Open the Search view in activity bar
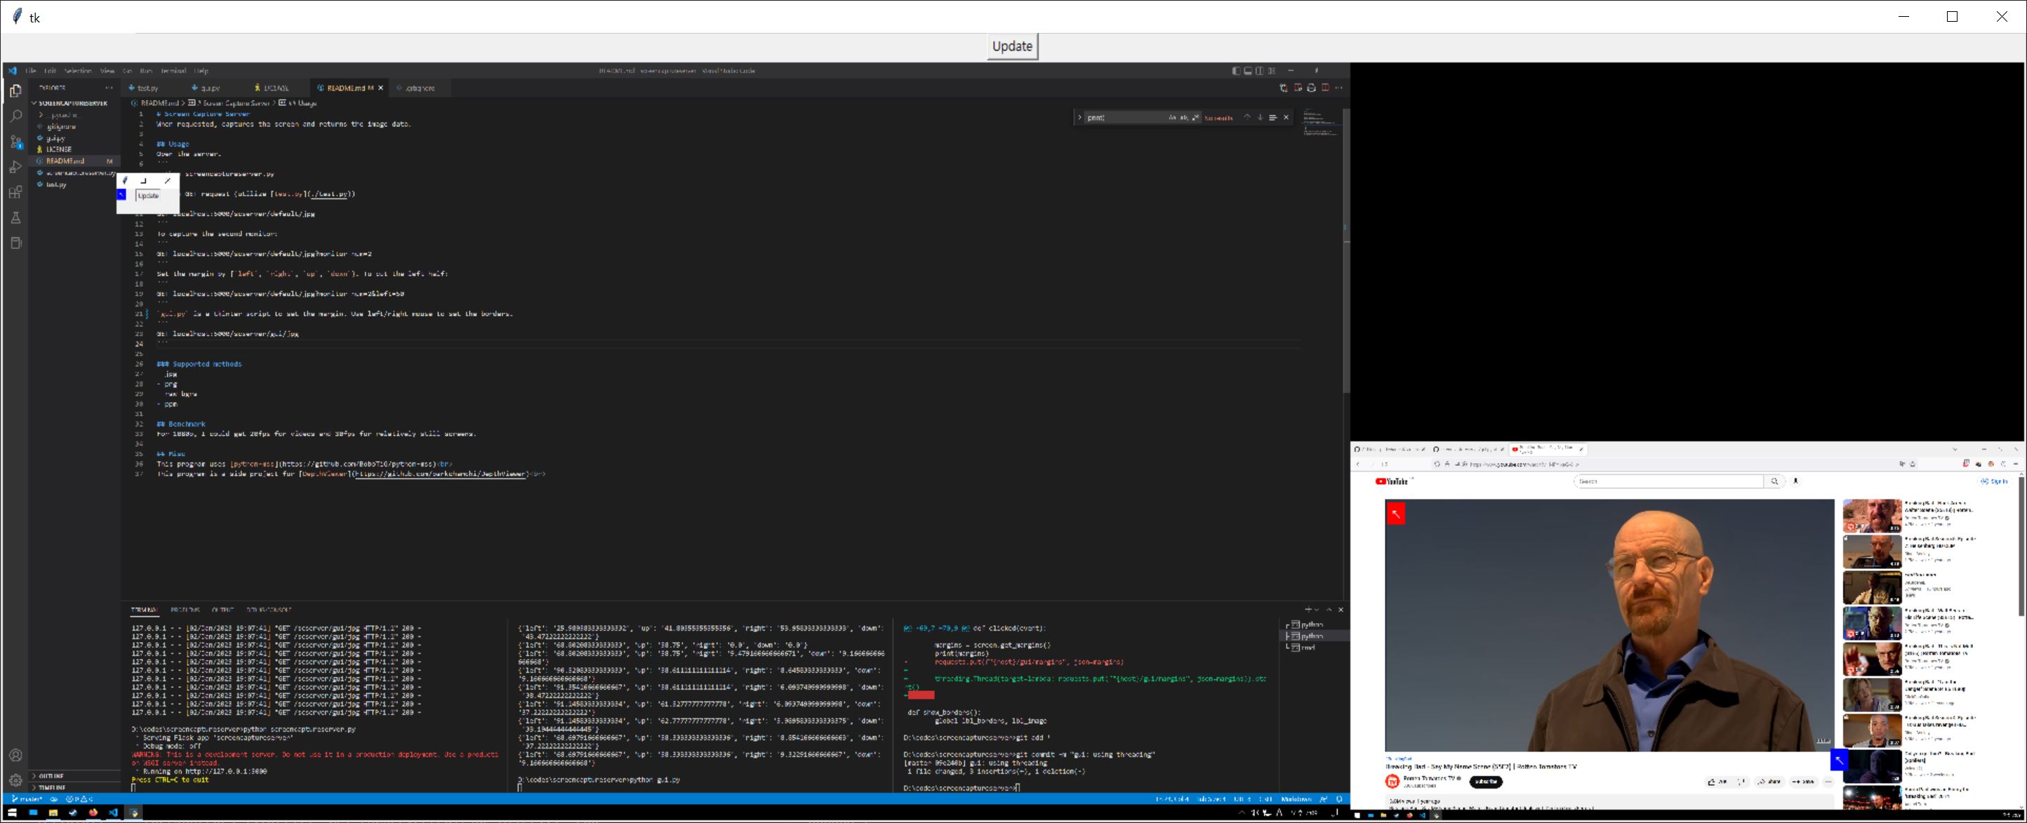This screenshot has width=2027, height=823. 15,116
